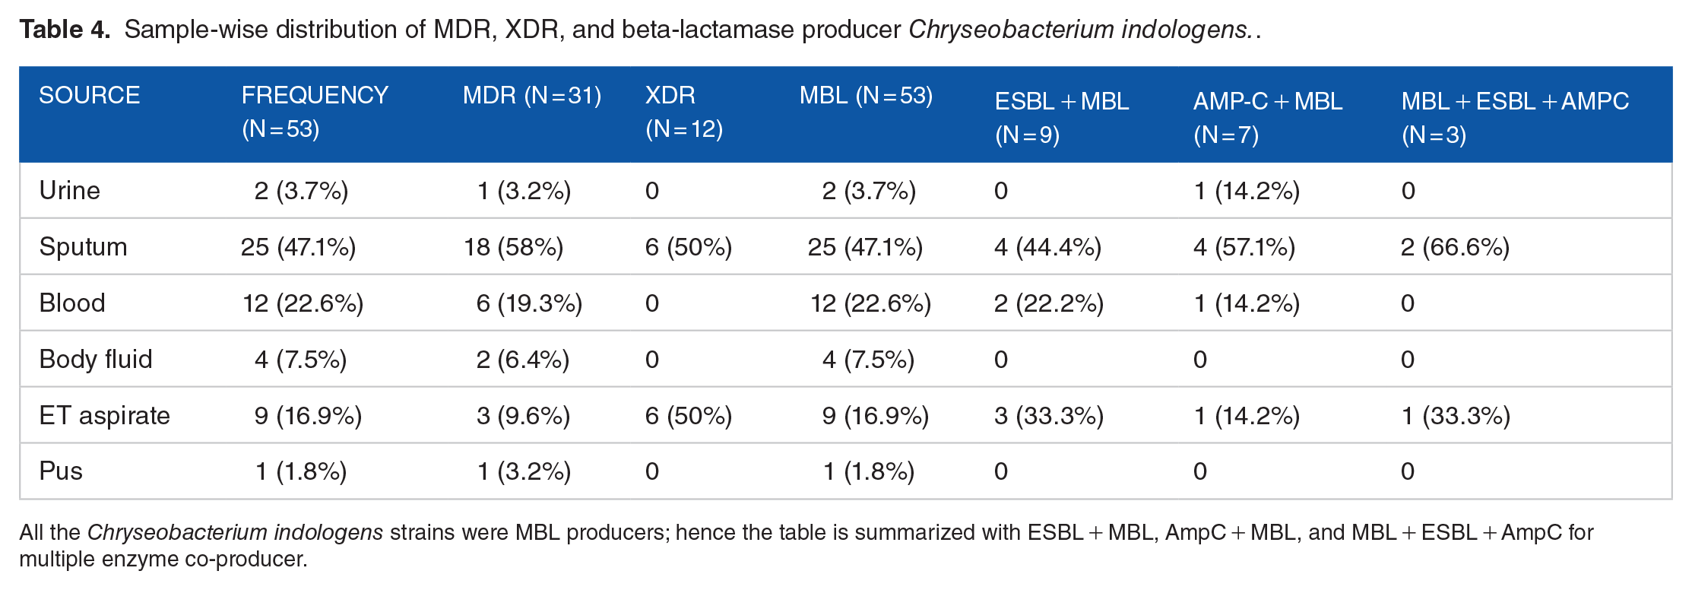Select the Body fluid row label

tap(96, 359)
